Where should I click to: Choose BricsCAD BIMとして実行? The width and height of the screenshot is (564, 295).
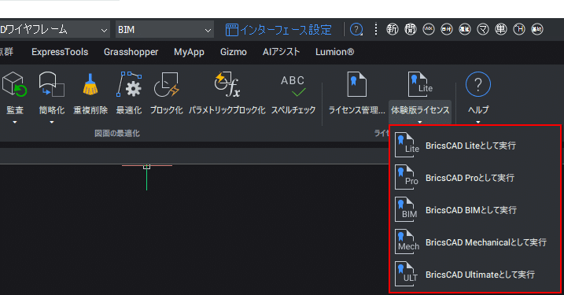coord(475,210)
